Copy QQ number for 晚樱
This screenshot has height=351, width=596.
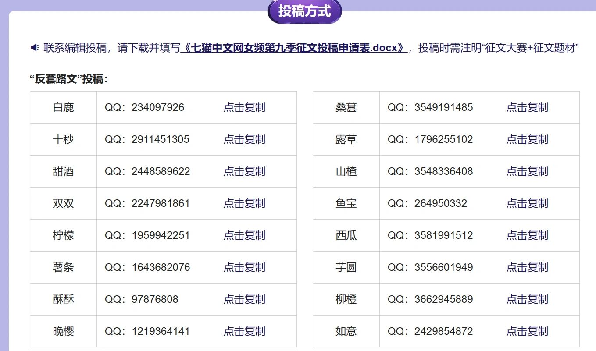click(244, 331)
